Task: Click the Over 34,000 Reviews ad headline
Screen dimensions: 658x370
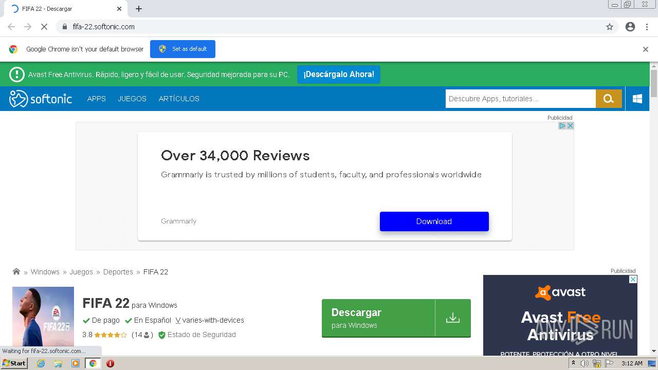Action: [x=235, y=155]
